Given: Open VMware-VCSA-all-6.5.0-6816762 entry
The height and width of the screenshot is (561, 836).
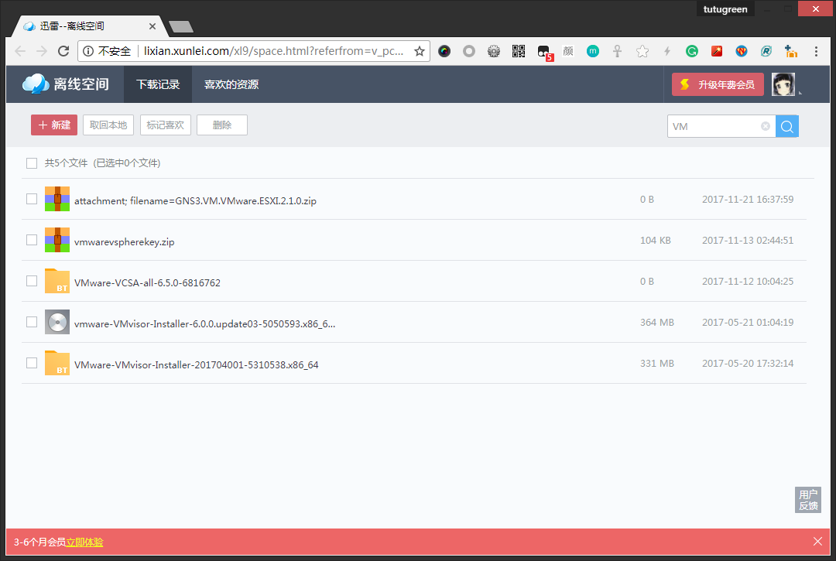Looking at the screenshot, I should [147, 283].
